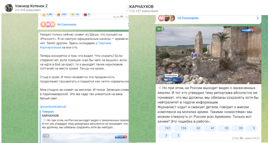Click the reaction button showing 2
The height and width of the screenshot is (143, 268).
(176, 135)
